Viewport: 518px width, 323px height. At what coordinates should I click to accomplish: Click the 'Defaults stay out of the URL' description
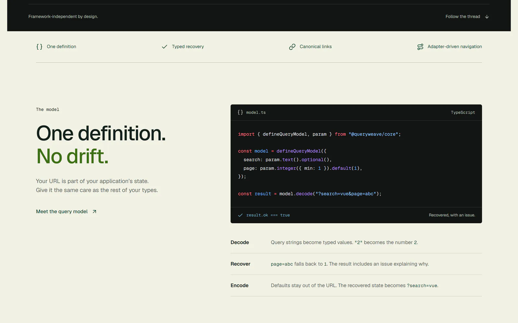tap(355, 286)
